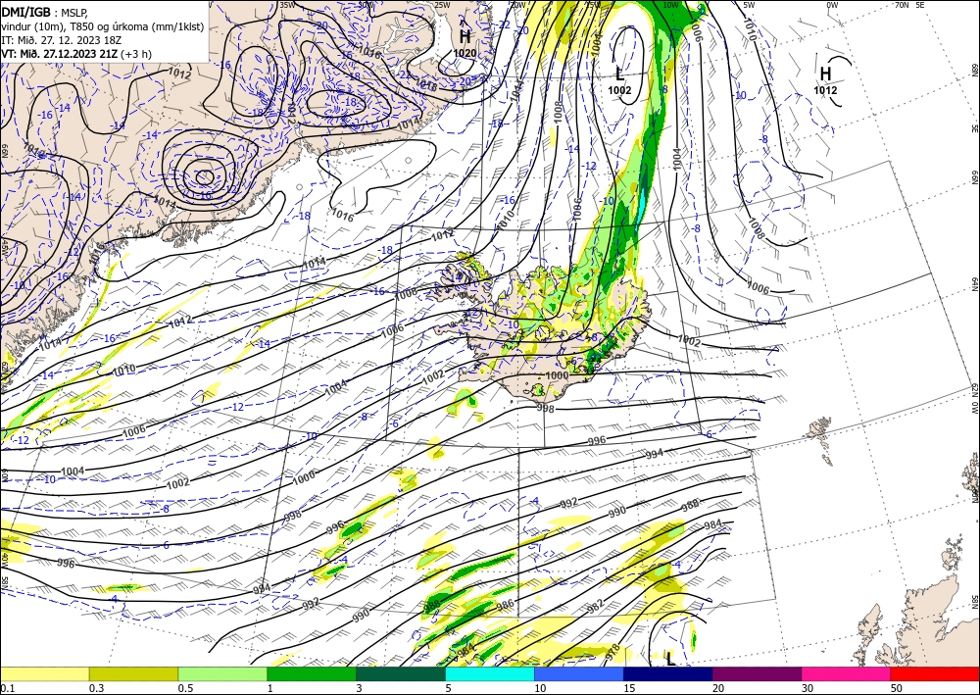Click the '35W' longitude label at top
The width and height of the screenshot is (980, 695).
287,5
